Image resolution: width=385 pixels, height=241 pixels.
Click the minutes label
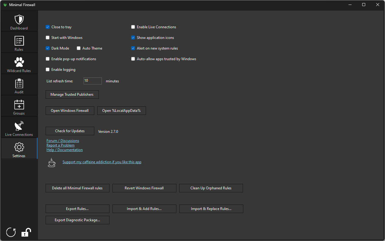point(112,81)
